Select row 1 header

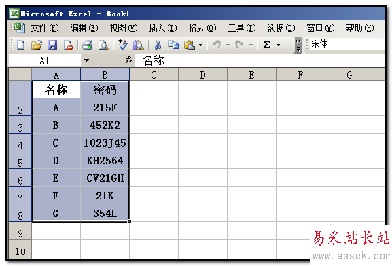tap(20, 90)
